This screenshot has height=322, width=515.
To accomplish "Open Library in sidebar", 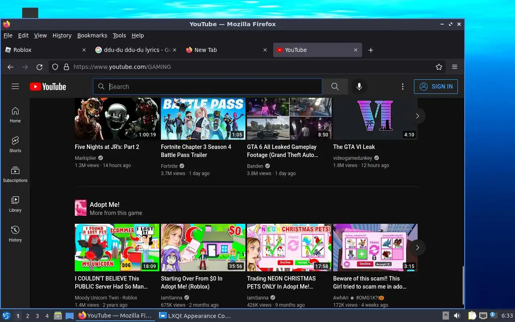I will [x=15, y=204].
